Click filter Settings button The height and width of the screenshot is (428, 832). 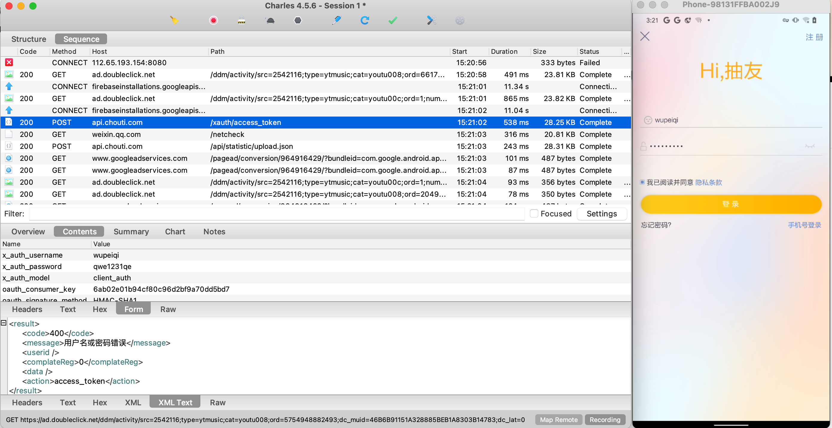click(601, 214)
